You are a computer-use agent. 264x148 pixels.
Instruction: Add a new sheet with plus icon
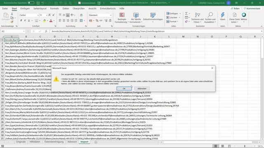point(96,142)
